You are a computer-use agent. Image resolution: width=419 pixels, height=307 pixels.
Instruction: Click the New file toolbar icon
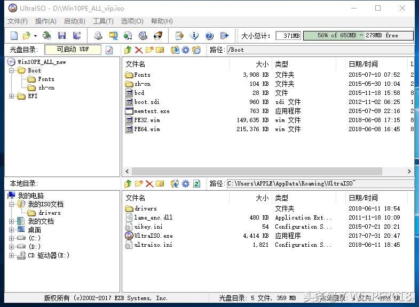click(14, 36)
